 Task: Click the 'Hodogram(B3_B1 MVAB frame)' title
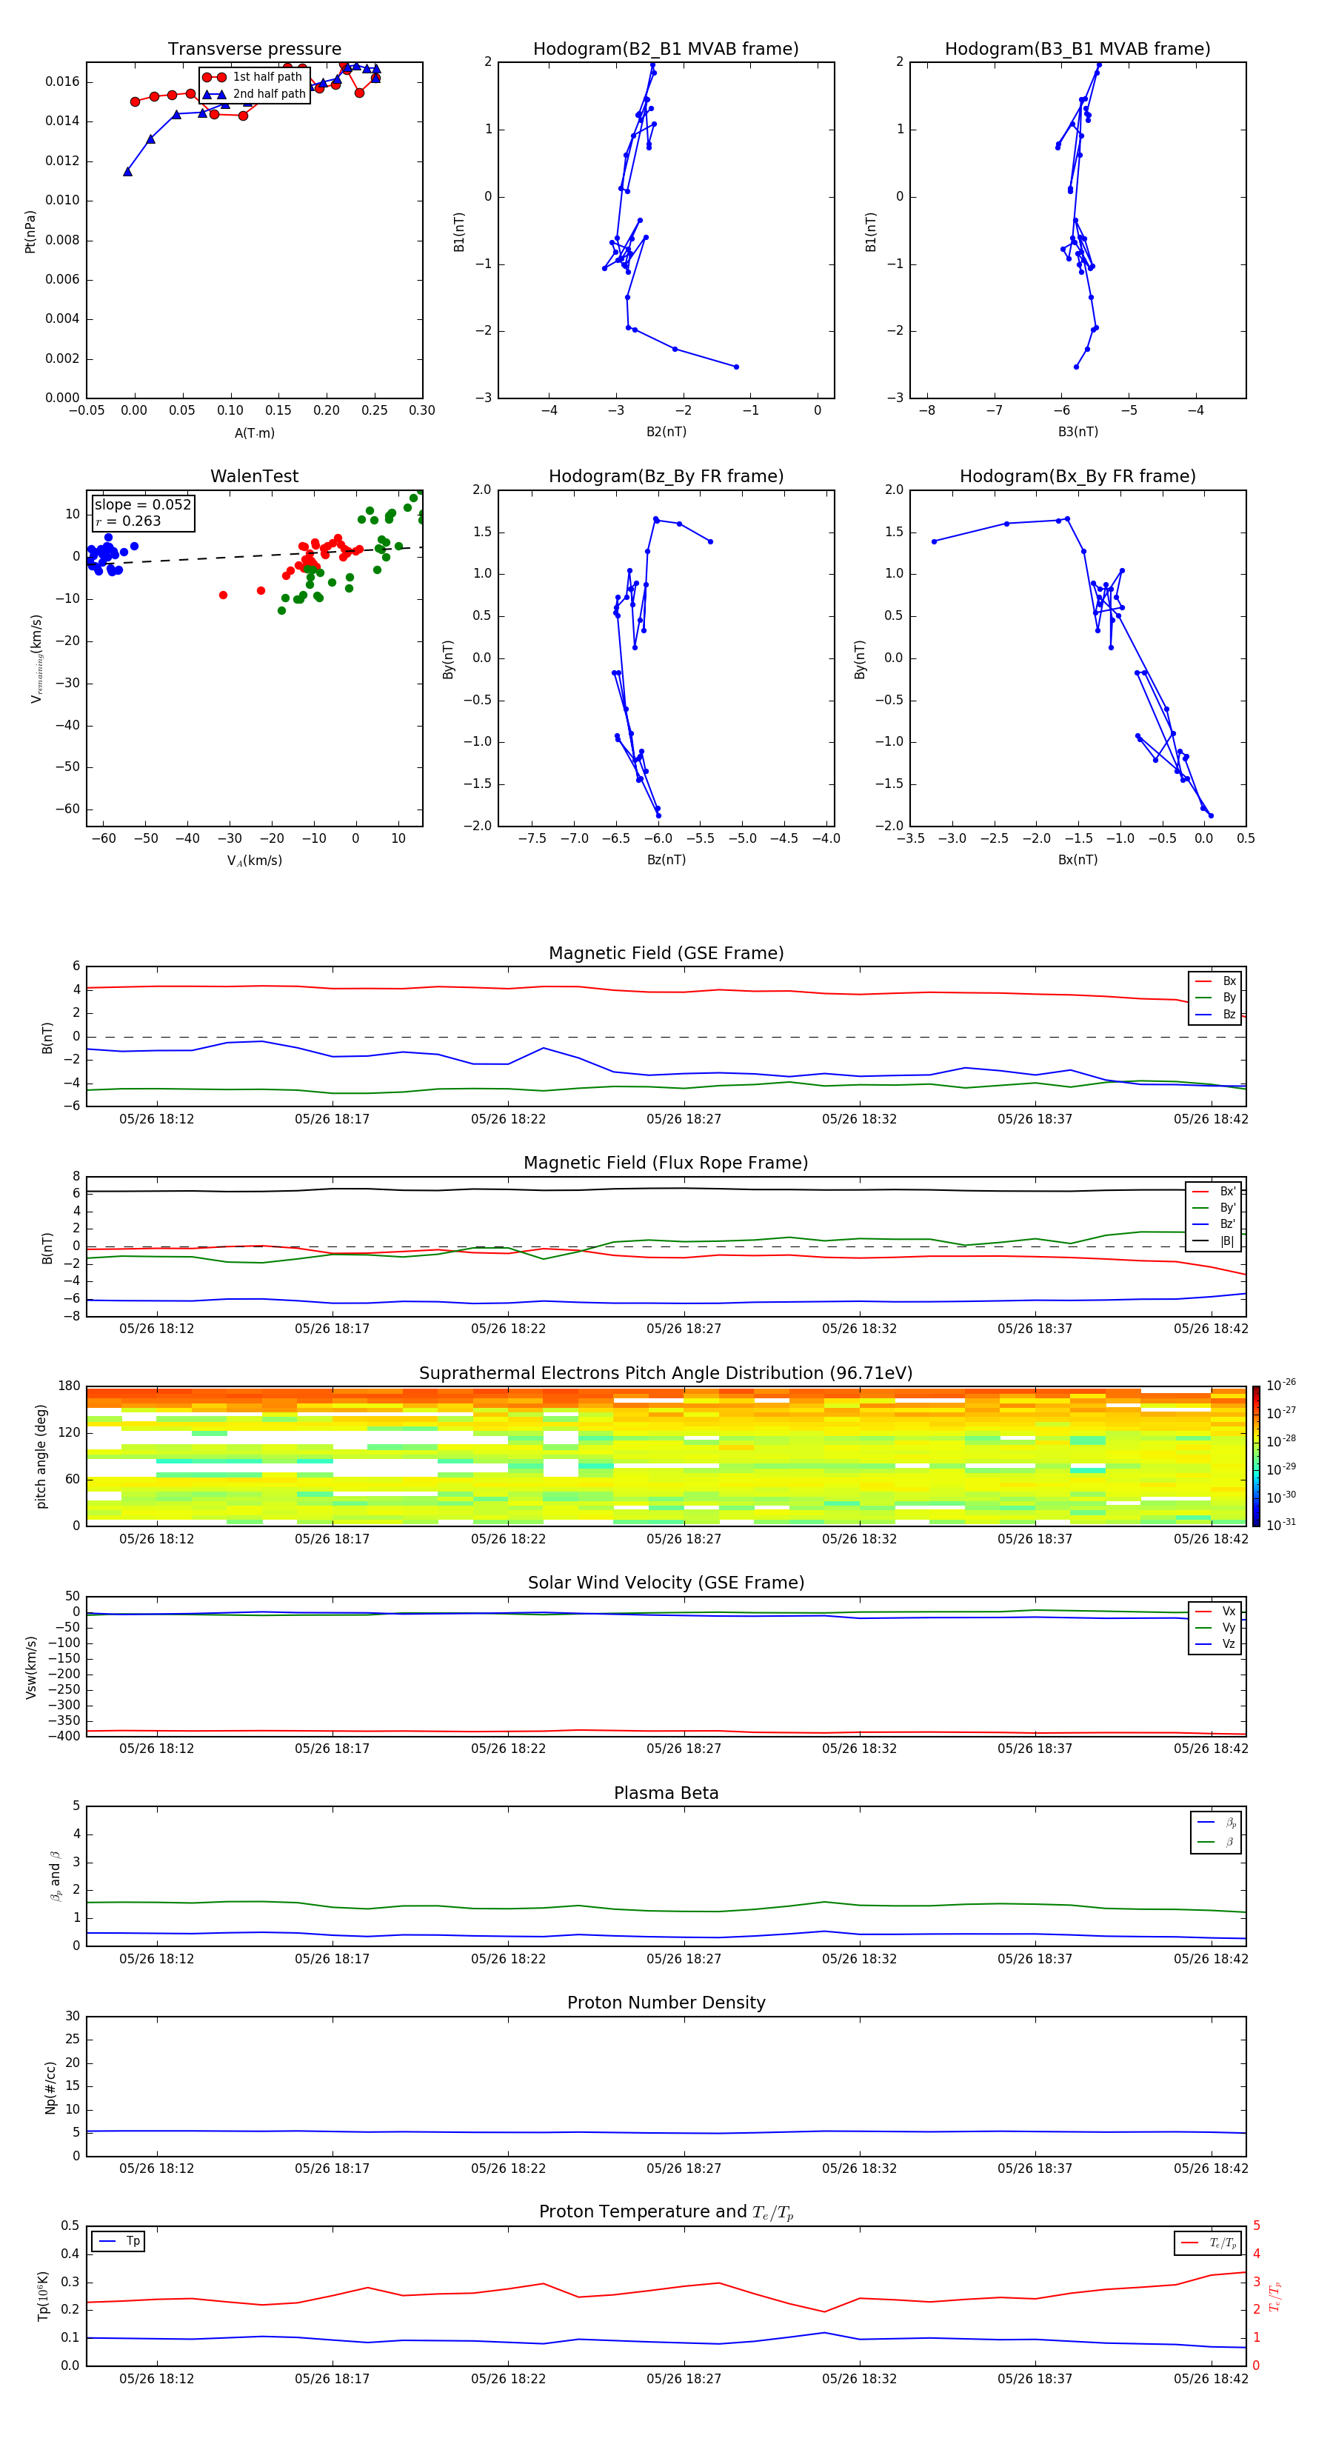[1078, 50]
